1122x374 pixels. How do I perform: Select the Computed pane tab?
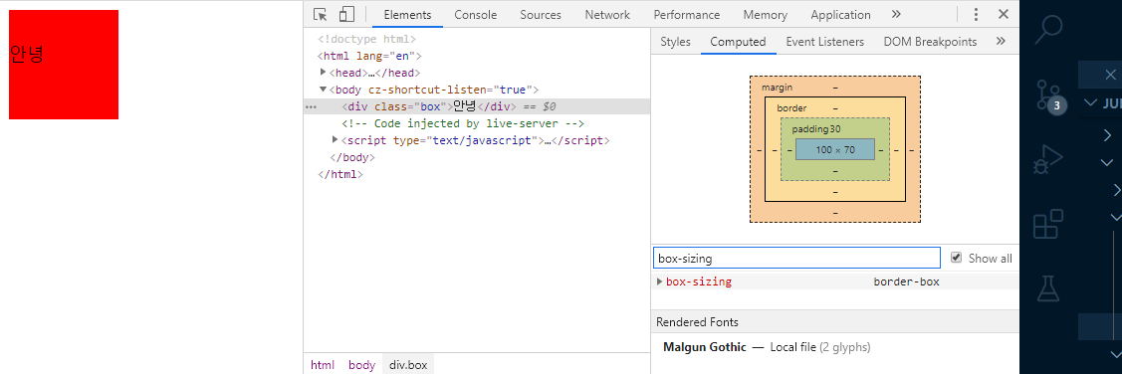(739, 42)
